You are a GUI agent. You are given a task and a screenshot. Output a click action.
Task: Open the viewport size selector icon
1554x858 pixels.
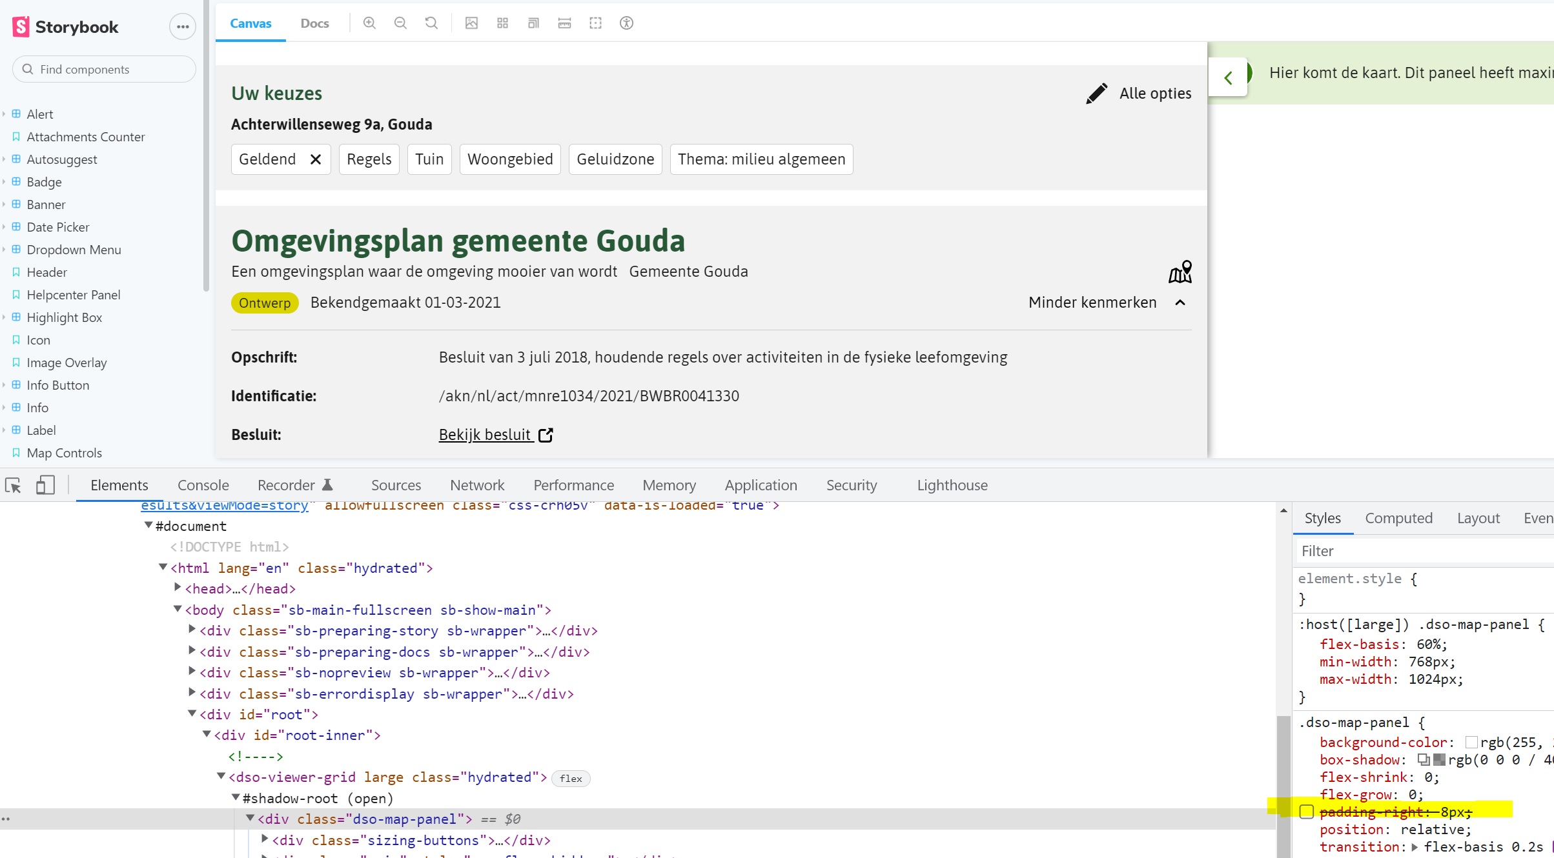[533, 23]
